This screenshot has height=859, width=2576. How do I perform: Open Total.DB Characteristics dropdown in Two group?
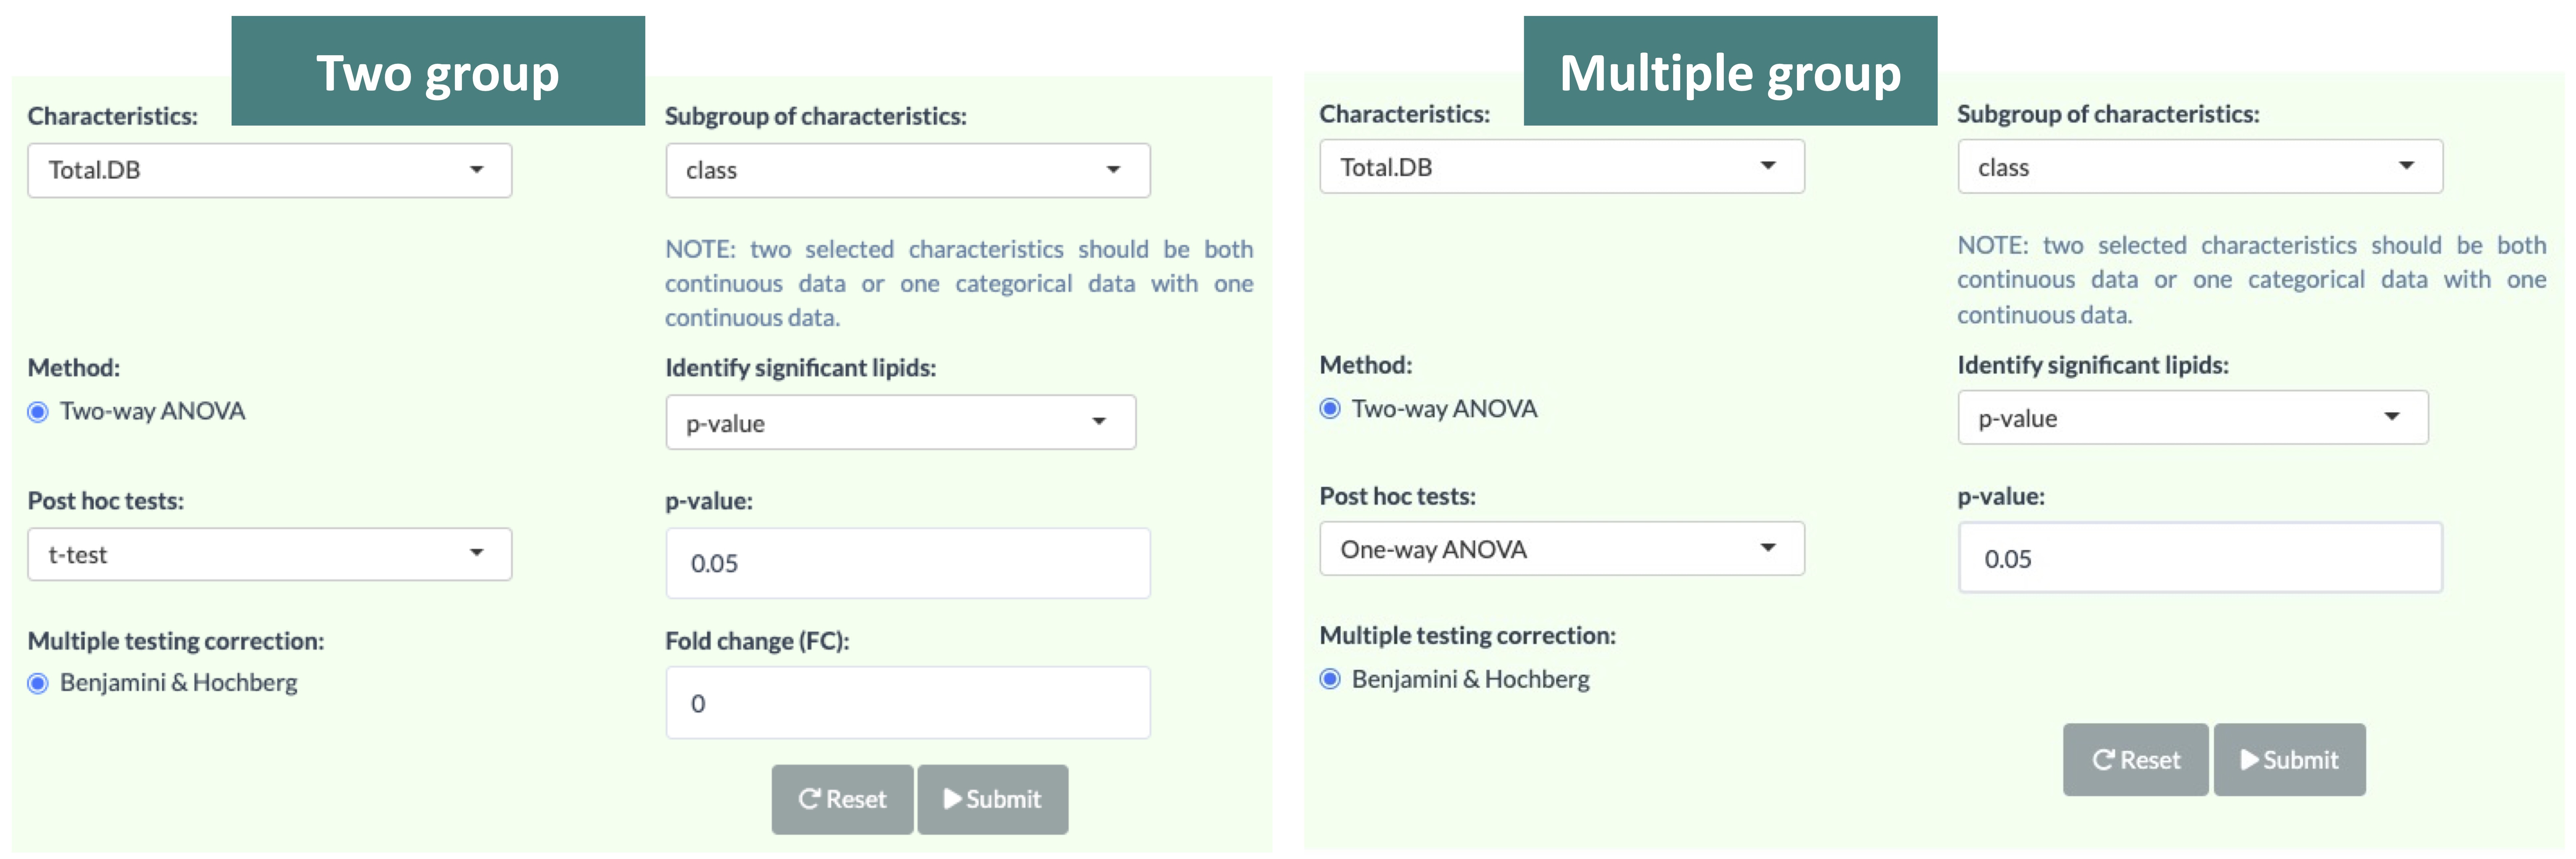[269, 170]
